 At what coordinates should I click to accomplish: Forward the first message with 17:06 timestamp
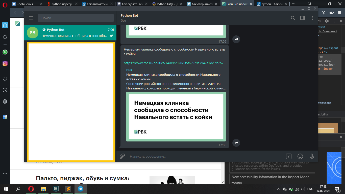tap(236, 39)
